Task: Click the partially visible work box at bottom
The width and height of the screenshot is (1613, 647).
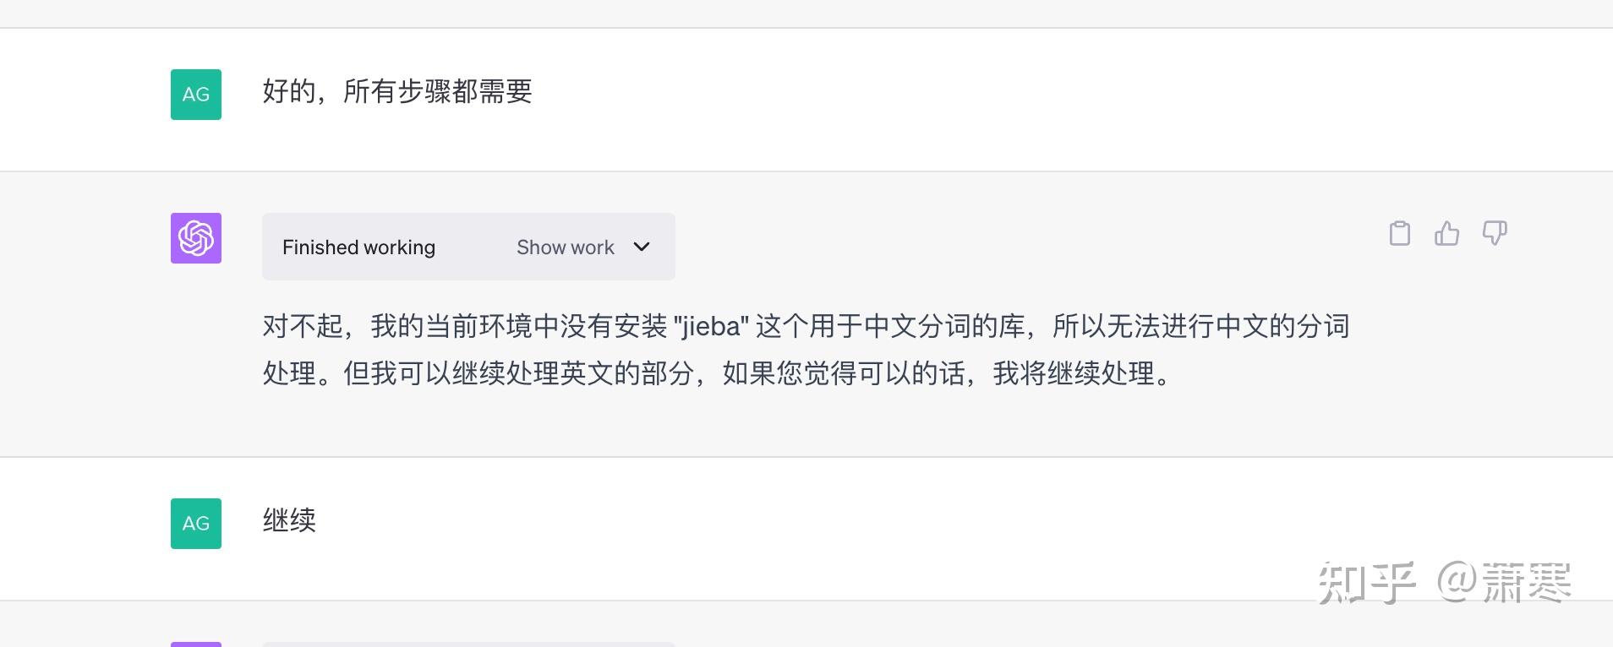Action: click(468, 644)
